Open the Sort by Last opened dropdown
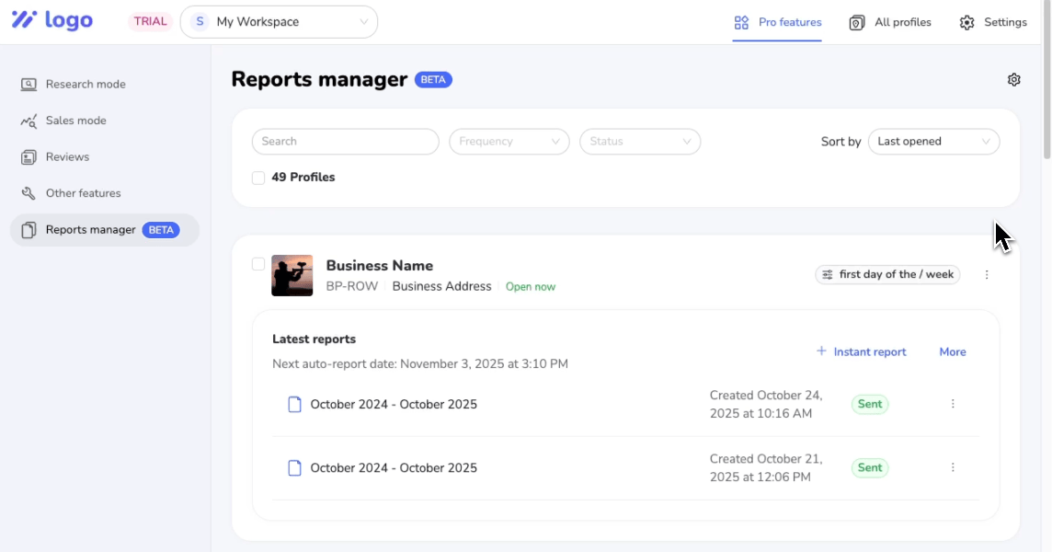This screenshot has width=1052, height=552. (x=932, y=142)
